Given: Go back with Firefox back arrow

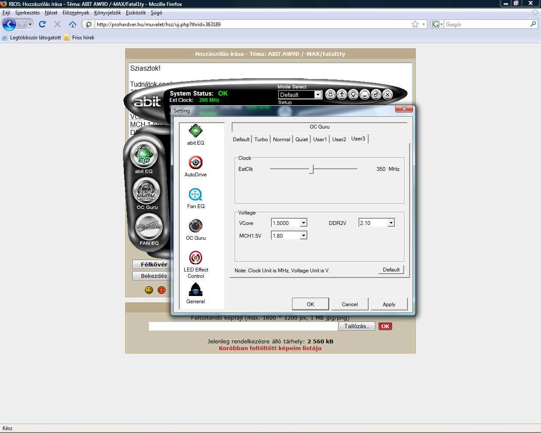Looking at the screenshot, I should (9, 24).
